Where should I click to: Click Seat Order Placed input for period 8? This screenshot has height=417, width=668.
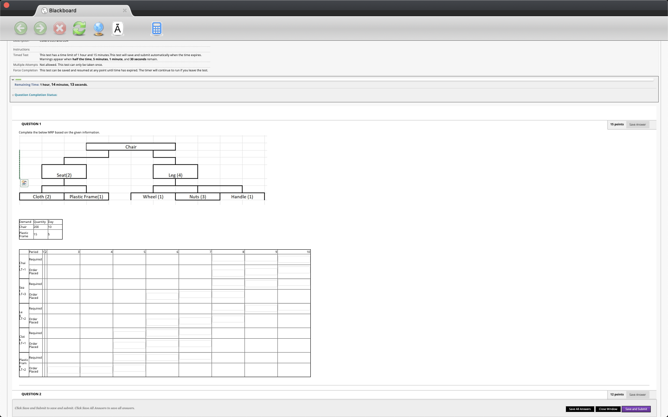tap(228, 294)
